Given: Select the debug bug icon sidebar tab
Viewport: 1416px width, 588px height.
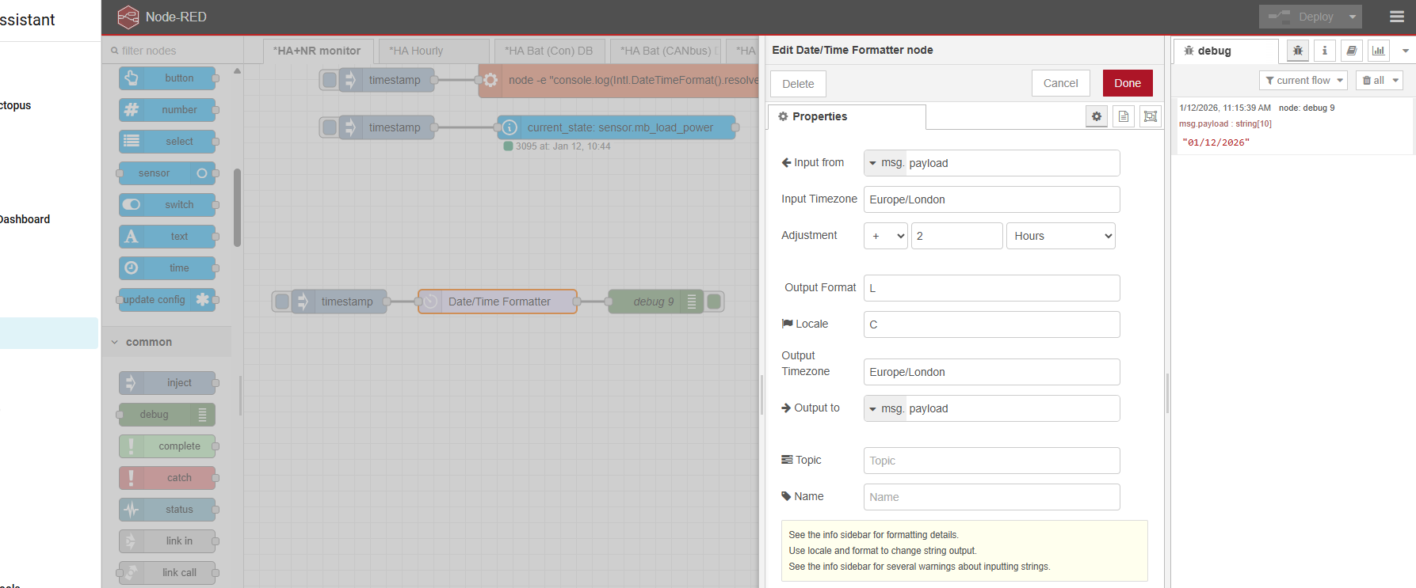Looking at the screenshot, I should 1298,51.
